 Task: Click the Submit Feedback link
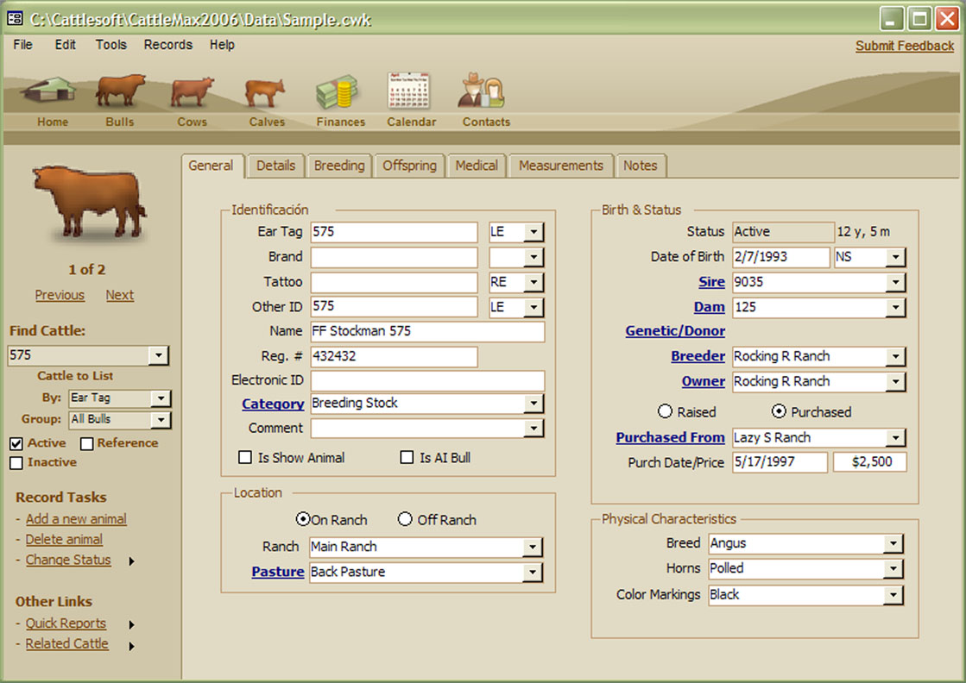904,46
